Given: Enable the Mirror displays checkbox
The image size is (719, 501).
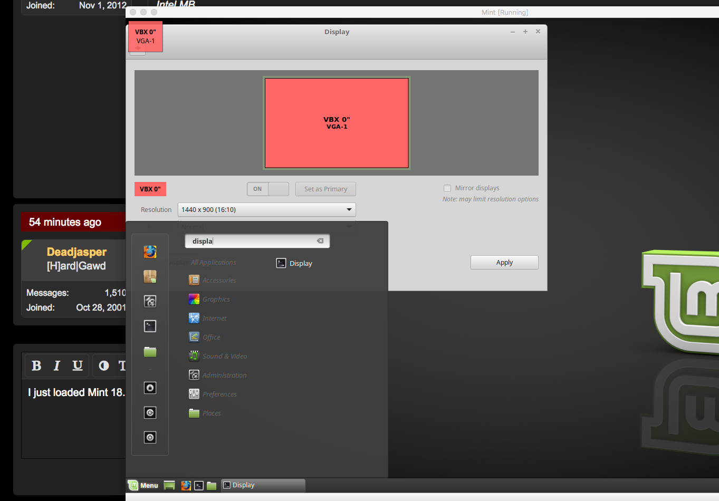Looking at the screenshot, I should (x=447, y=188).
